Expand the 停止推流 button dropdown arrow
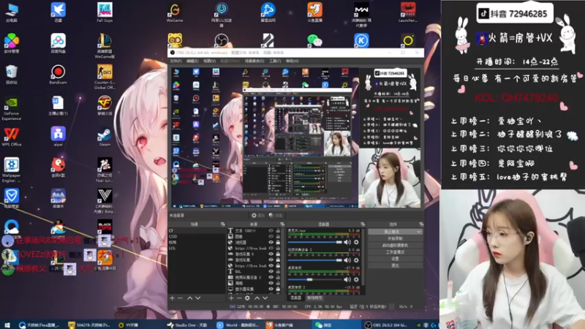This screenshot has width=585, height=329. coord(418,232)
